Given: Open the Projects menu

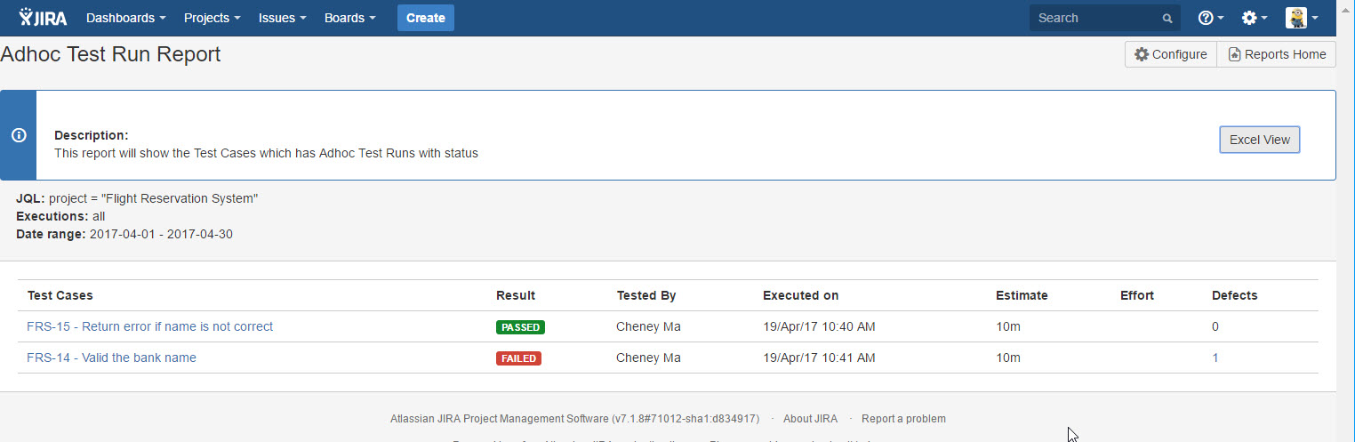Looking at the screenshot, I should (212, 18).
